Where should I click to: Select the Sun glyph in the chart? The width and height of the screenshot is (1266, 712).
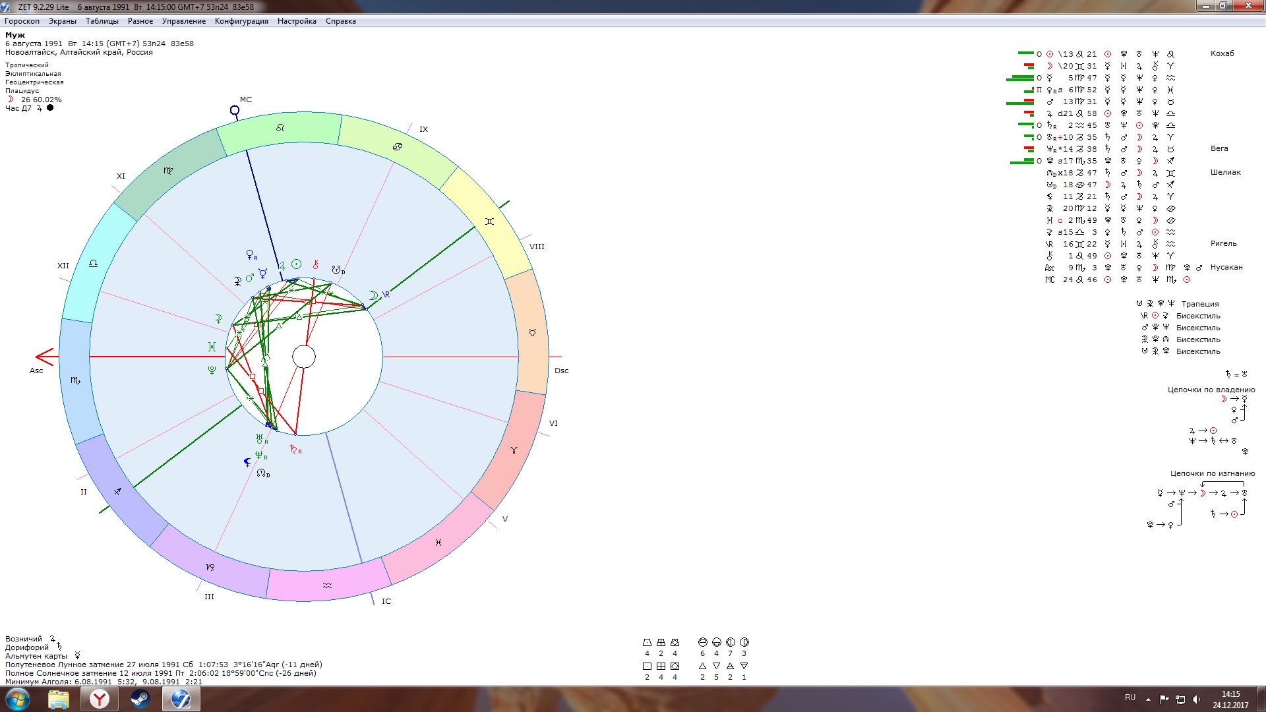tap(297, 264)
